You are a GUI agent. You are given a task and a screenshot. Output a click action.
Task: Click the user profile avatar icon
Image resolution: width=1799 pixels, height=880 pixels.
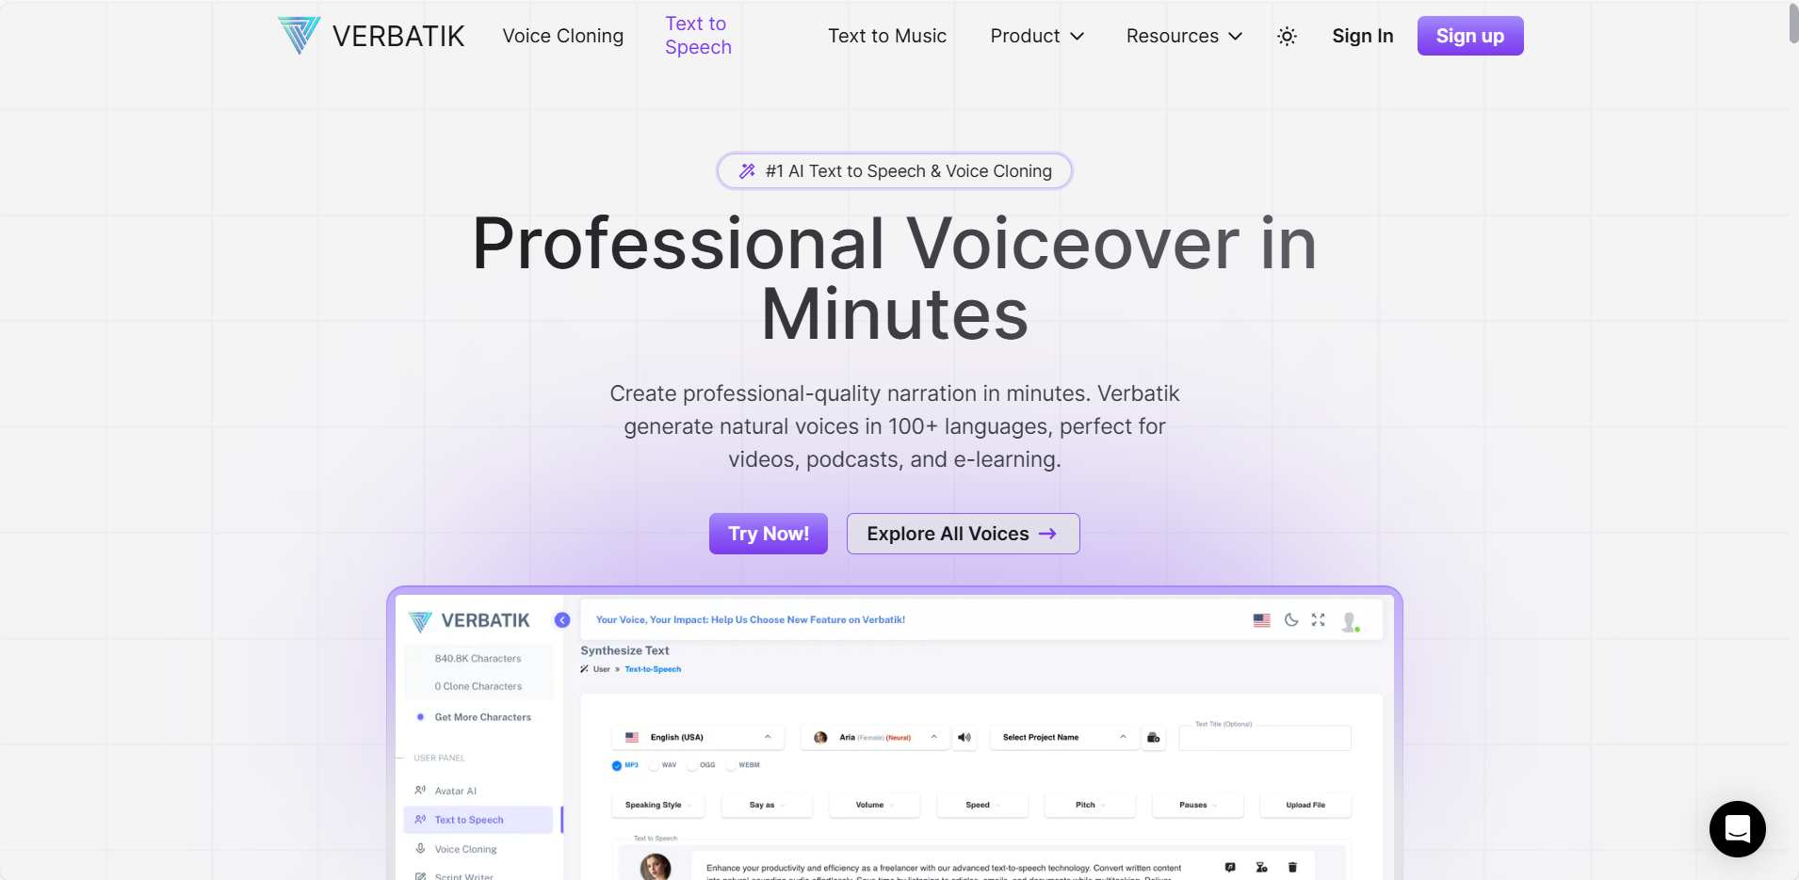click(1350, 621)
